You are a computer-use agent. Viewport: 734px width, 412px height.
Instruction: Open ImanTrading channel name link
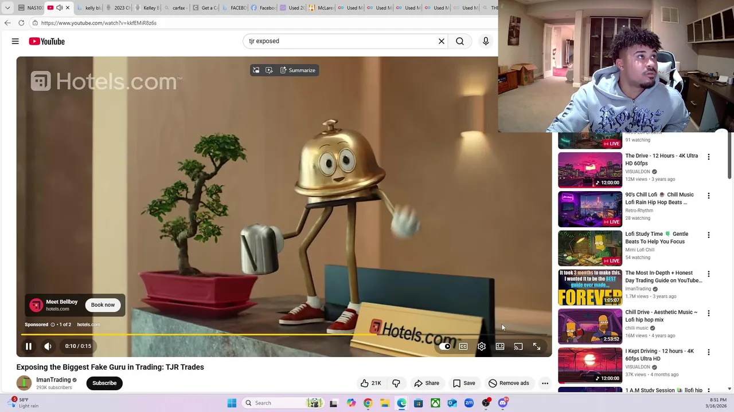tap(53, 380)
